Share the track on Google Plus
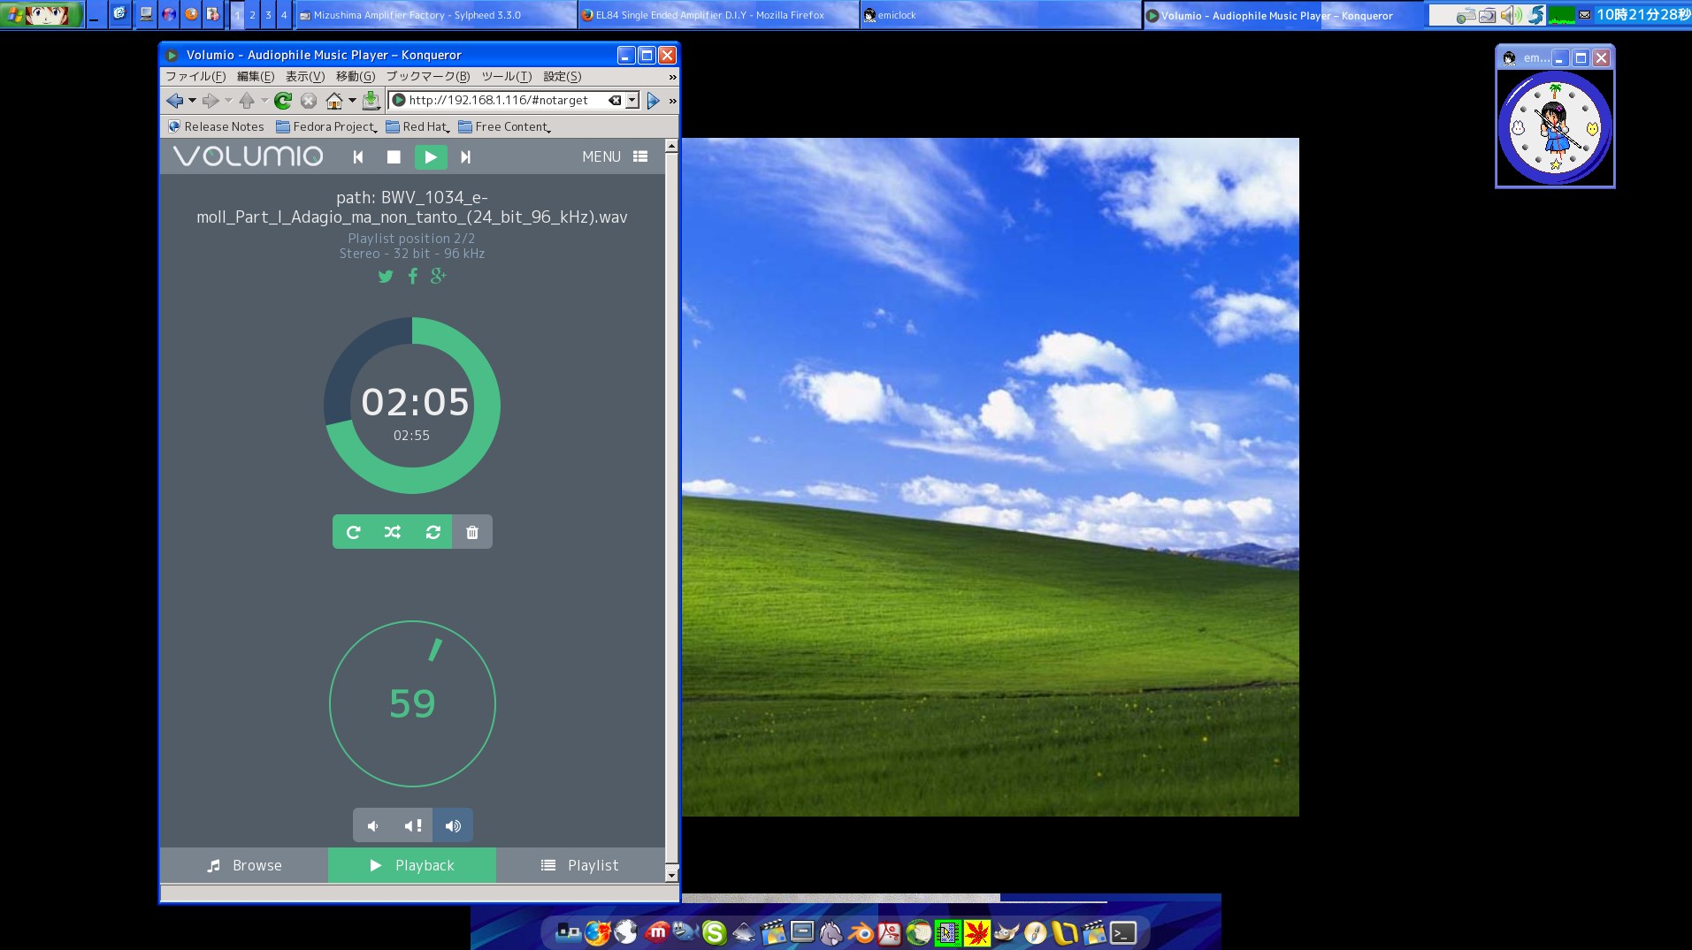The width and height of the screenshot is (1692, 950). [438, 277]
